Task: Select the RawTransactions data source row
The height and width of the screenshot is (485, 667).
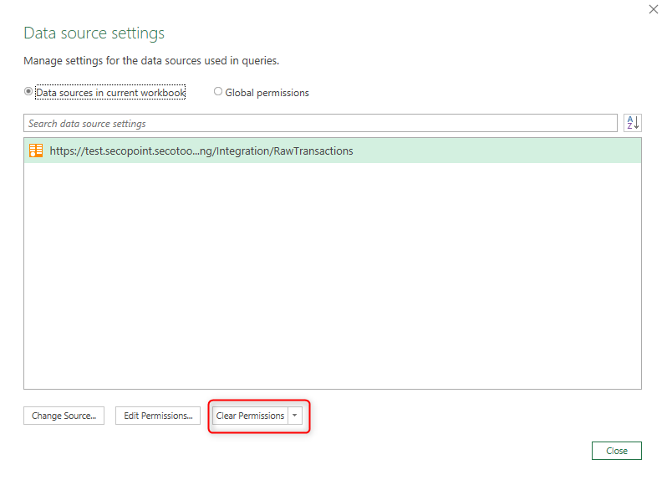Action: tap(333, 151)
